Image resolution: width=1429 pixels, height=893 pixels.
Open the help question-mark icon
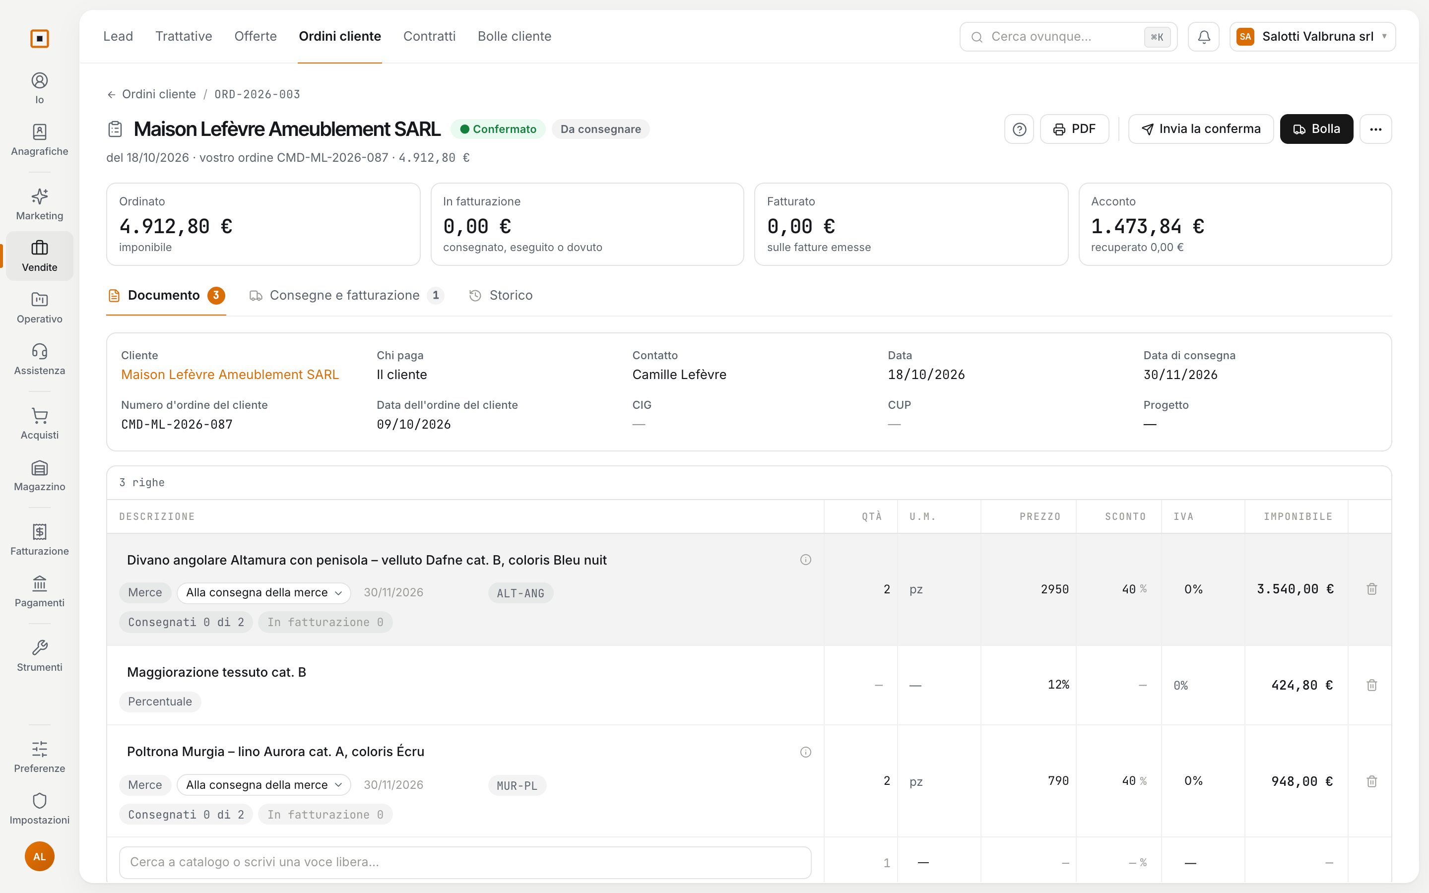(1019, 129)
